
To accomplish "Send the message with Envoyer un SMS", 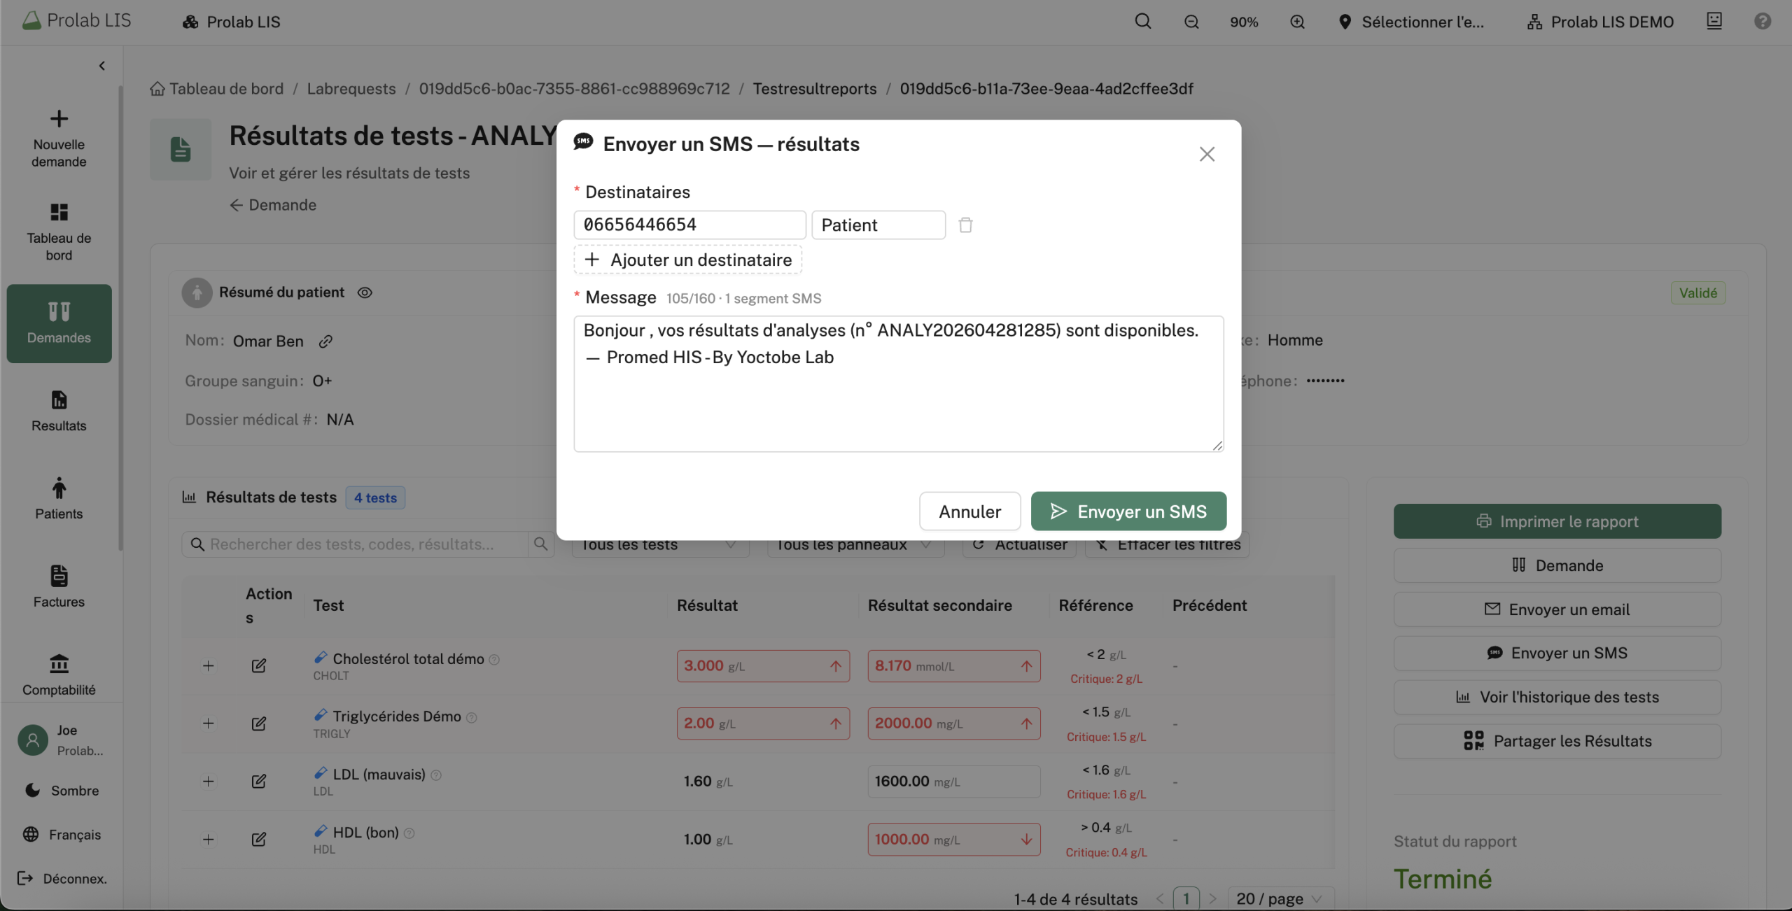I will pos(1128,511).
